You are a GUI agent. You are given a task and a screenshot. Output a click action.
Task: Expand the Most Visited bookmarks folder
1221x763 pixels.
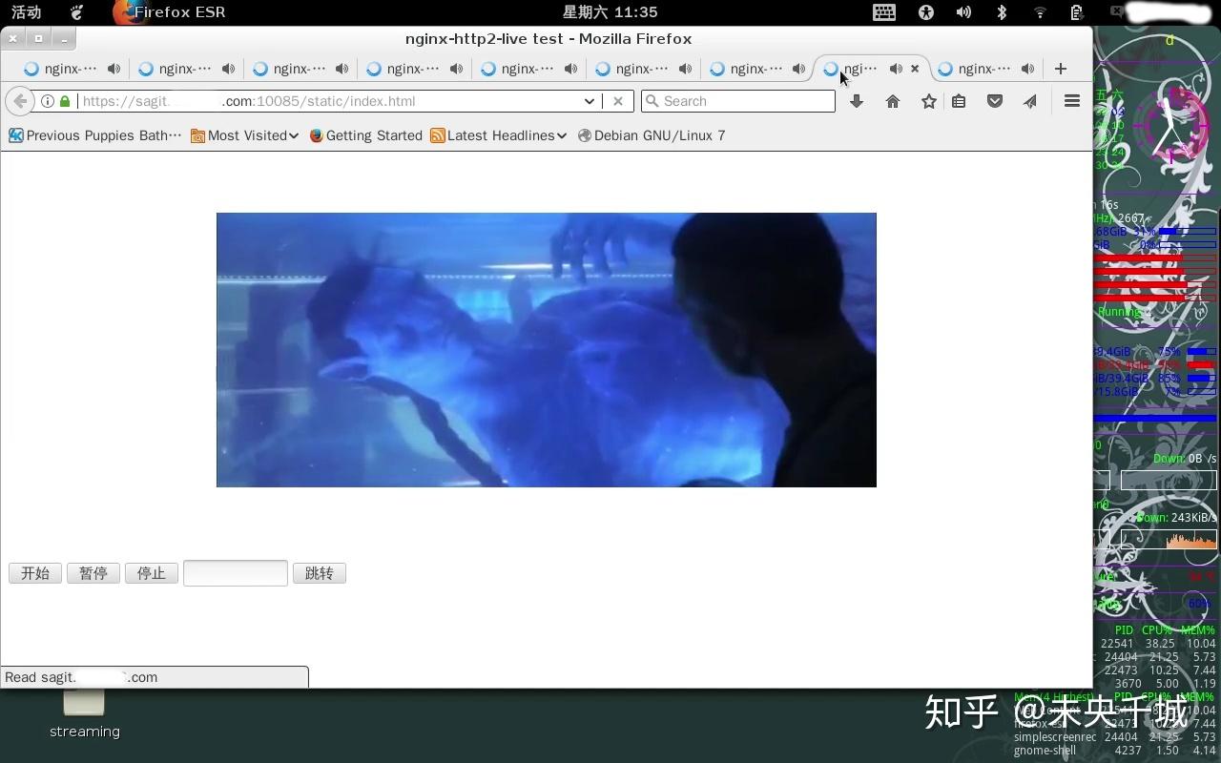291,135
